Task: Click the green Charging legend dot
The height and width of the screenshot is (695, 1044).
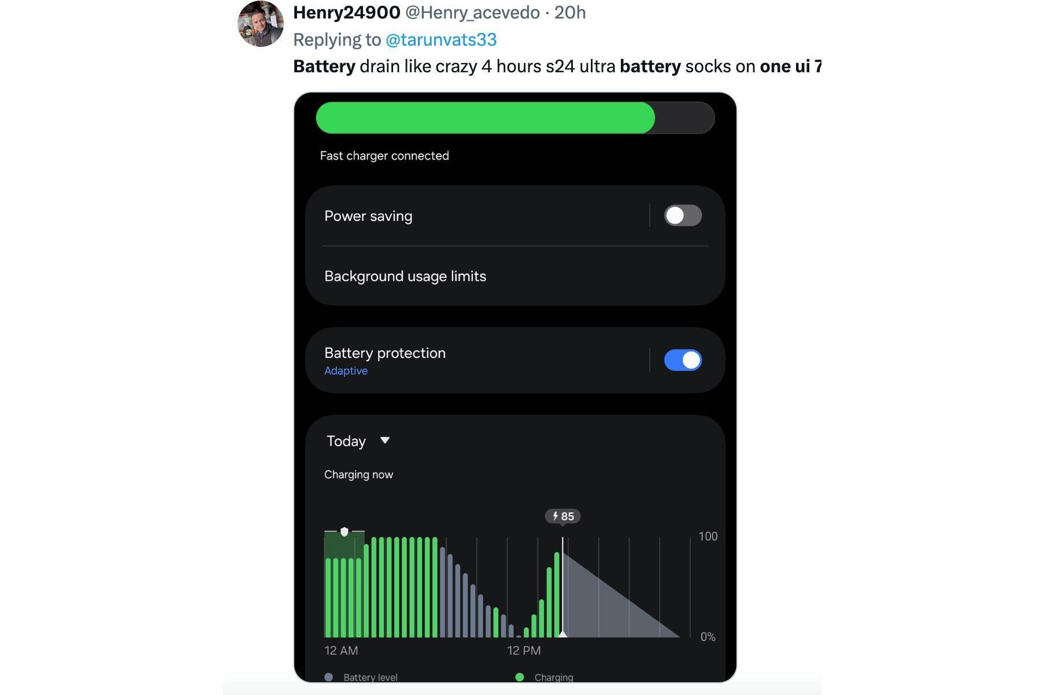Action: pos(520,677)
